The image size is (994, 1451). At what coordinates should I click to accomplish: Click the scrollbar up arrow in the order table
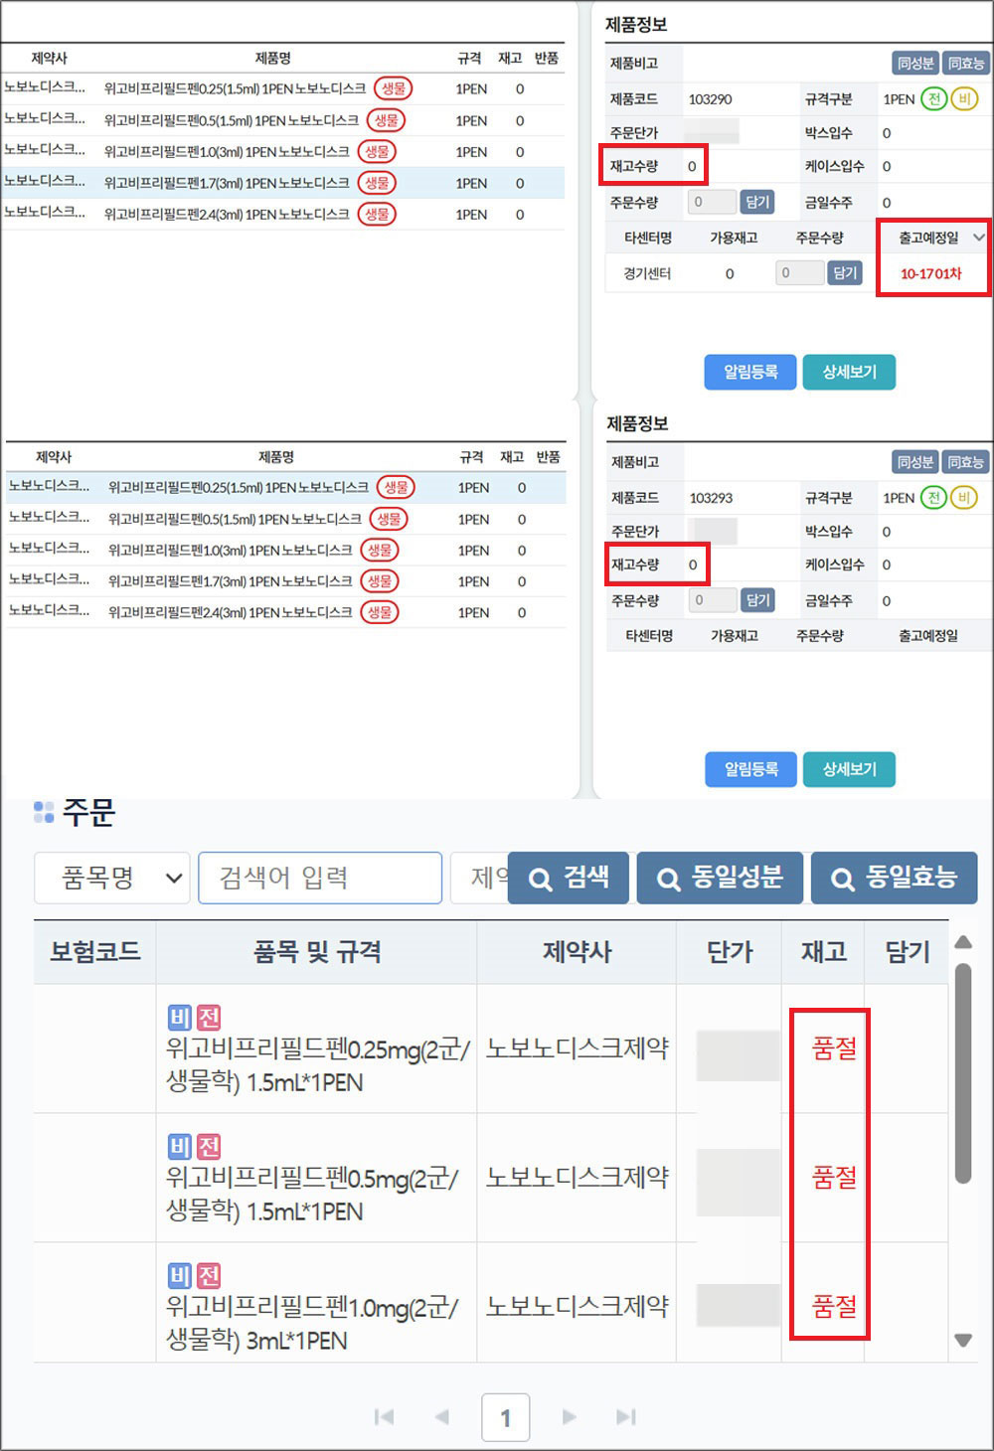point(962,942)
